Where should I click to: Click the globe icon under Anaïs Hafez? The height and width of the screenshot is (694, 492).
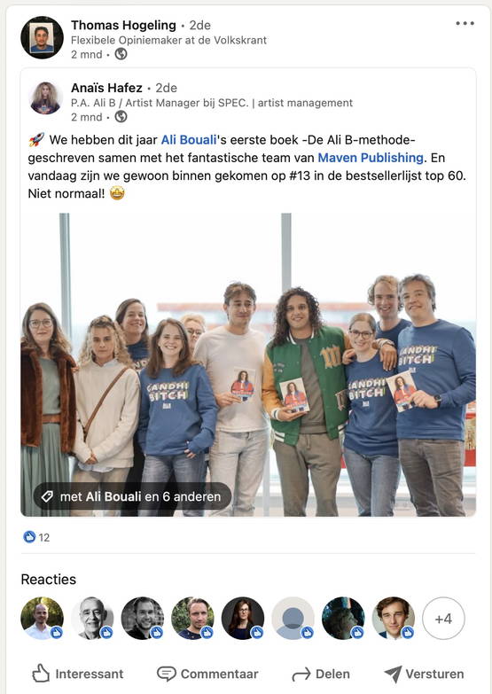(x=121, y=117)
